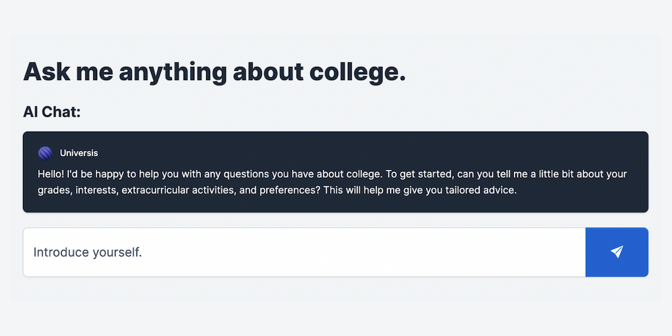The height and width of the screenshot is (336, 672).
Task: Click the empty area inside the input box
Action: (x=394, y=252)
